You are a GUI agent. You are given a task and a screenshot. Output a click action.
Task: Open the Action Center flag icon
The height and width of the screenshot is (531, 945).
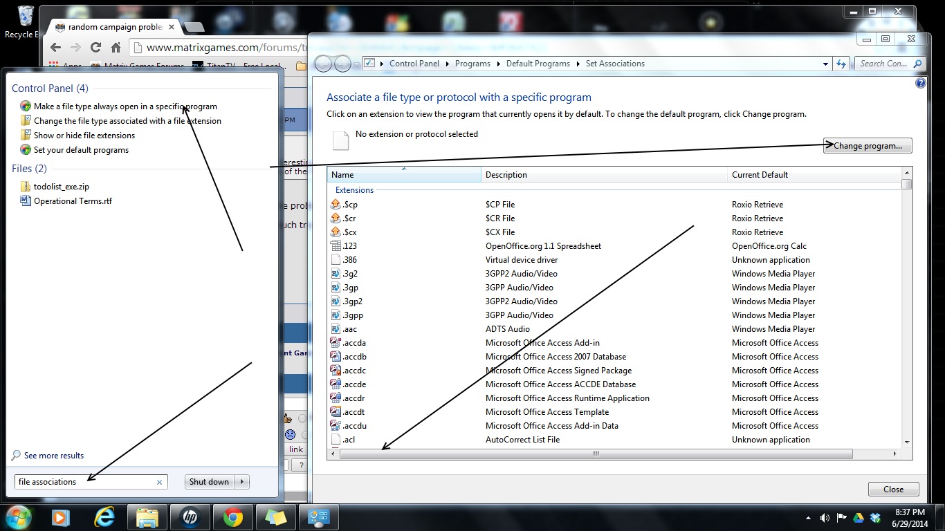click(842, 518)
